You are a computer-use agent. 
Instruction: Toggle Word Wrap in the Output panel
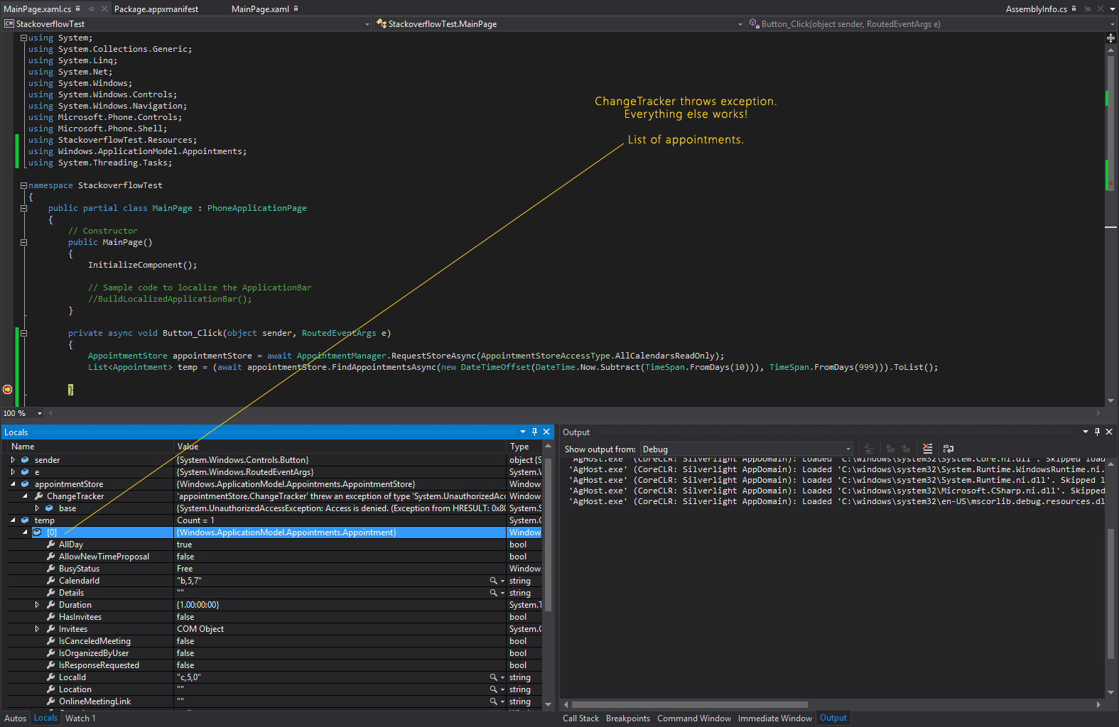pos(948,449)
